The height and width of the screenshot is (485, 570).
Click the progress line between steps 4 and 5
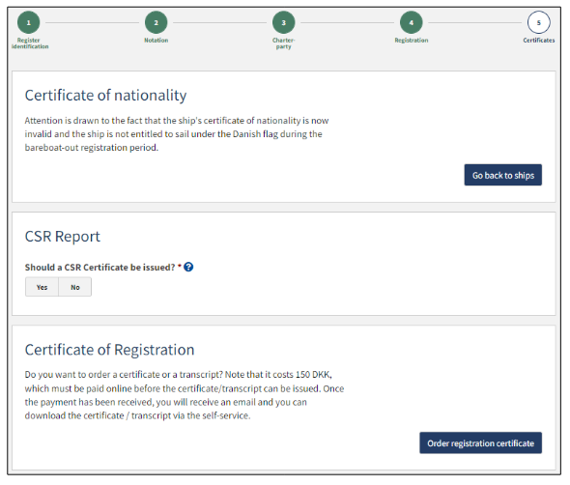click(x=474, y=22)
